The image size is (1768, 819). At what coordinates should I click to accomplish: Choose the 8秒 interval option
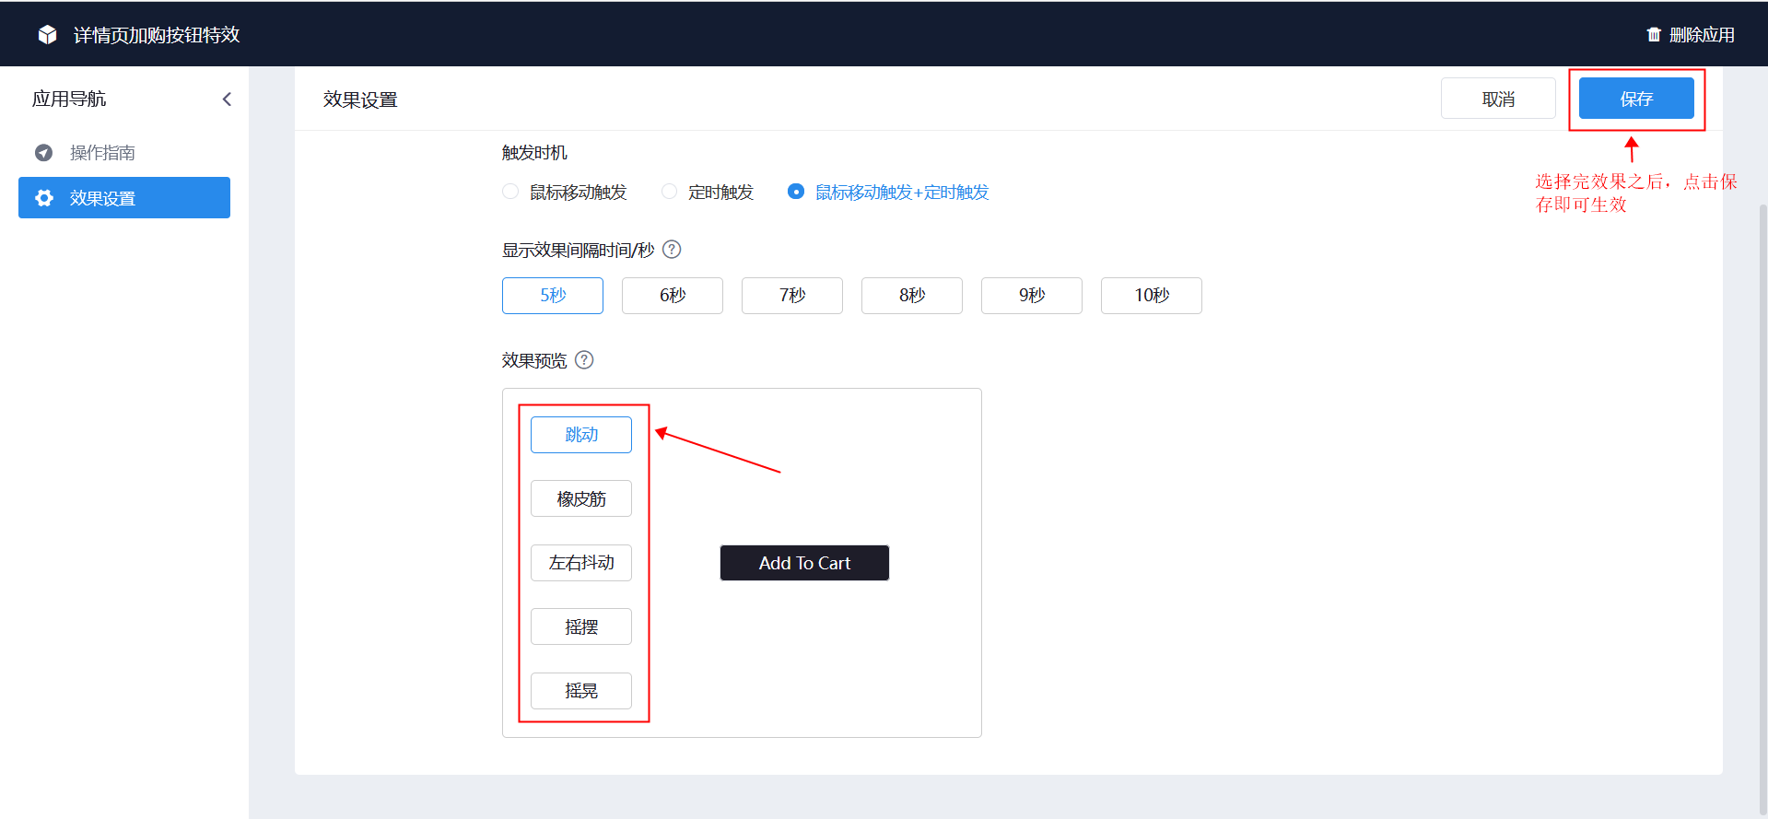[x=912, y=296]
